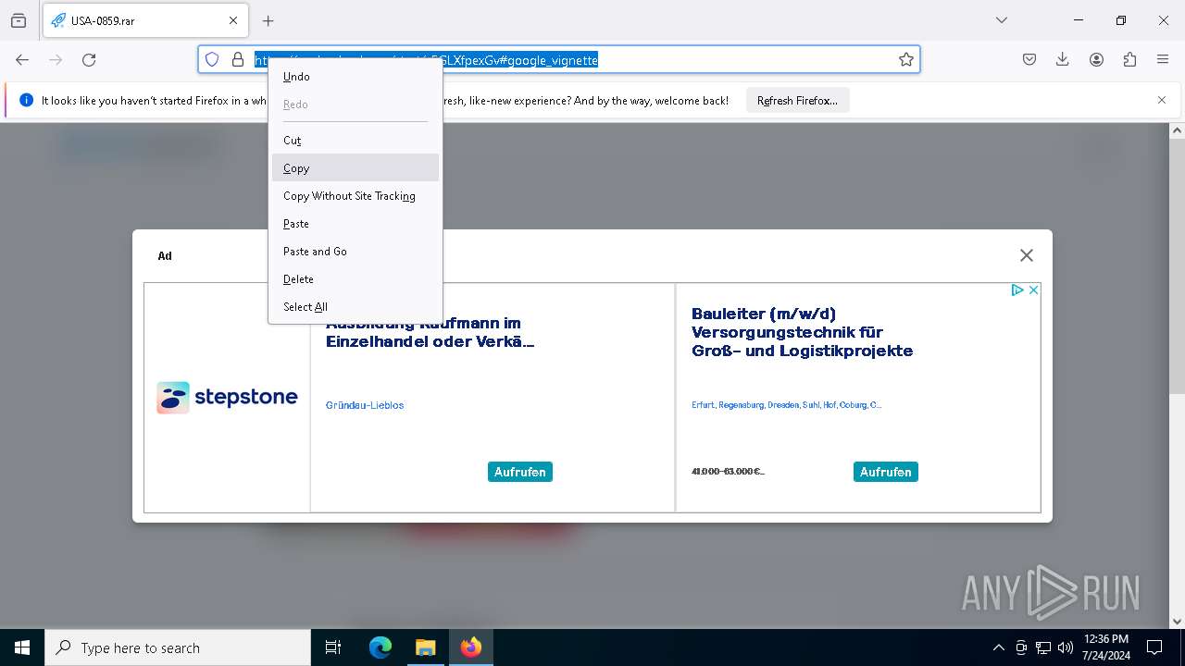Open the list all tabs dropdown
The height and width of the screenshot is (666, 1185).
coord(1002,20)
